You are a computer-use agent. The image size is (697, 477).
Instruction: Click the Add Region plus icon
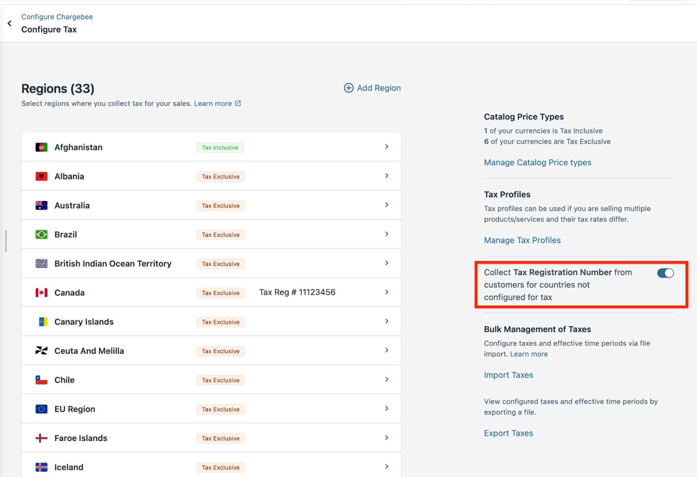(348, 88)
